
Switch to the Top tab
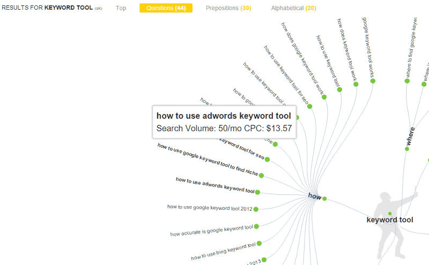pos(121,8)
